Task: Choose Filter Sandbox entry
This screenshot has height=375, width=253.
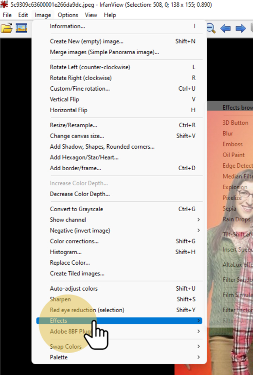Action: click(237, 280)
